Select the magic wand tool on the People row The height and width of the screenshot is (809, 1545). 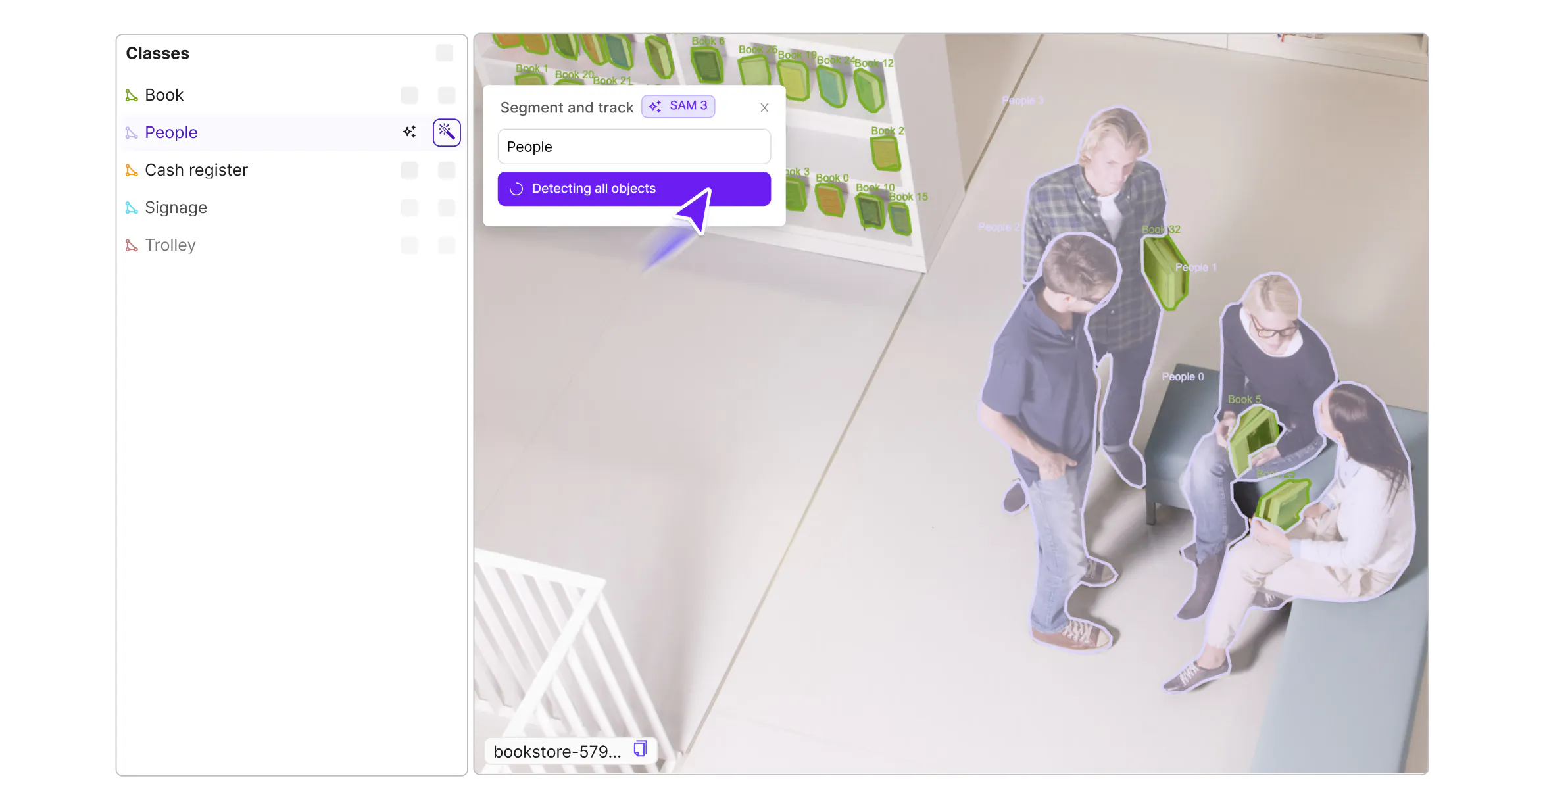tap(446, 132)
